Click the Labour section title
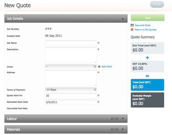The image size is (172, 135). click(12, 119)
